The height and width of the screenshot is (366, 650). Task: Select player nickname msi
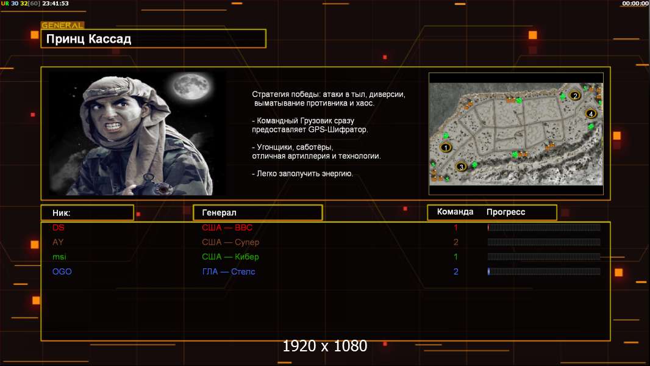59,257
